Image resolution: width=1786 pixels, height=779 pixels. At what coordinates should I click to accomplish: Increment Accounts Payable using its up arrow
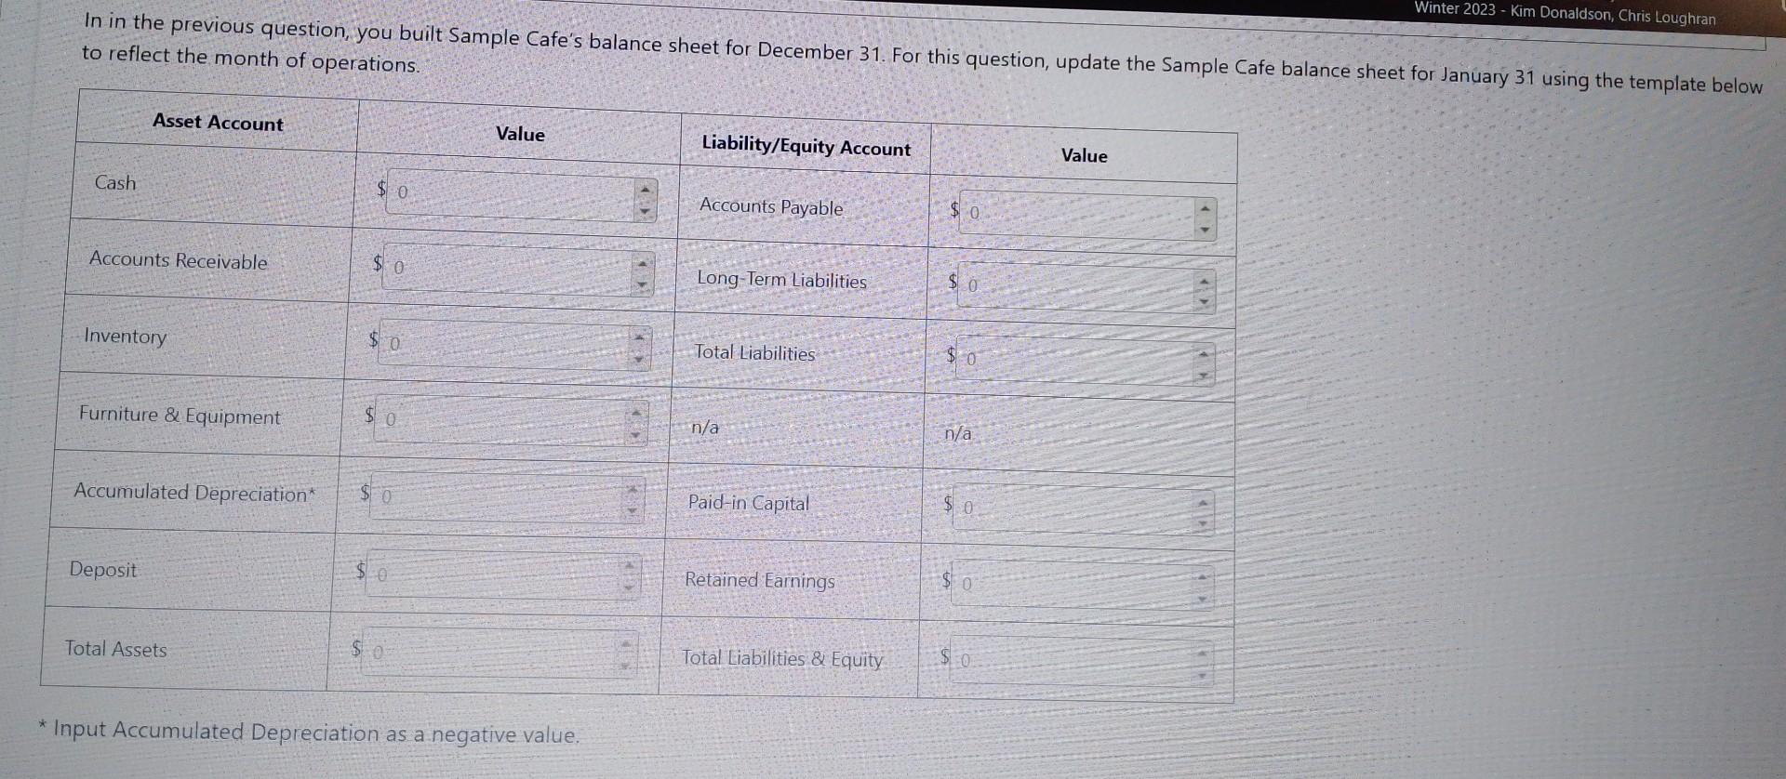pyautogui.click(x=1206, y=207)
